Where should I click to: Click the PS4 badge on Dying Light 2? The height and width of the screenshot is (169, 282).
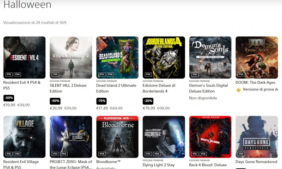[157, 154]
